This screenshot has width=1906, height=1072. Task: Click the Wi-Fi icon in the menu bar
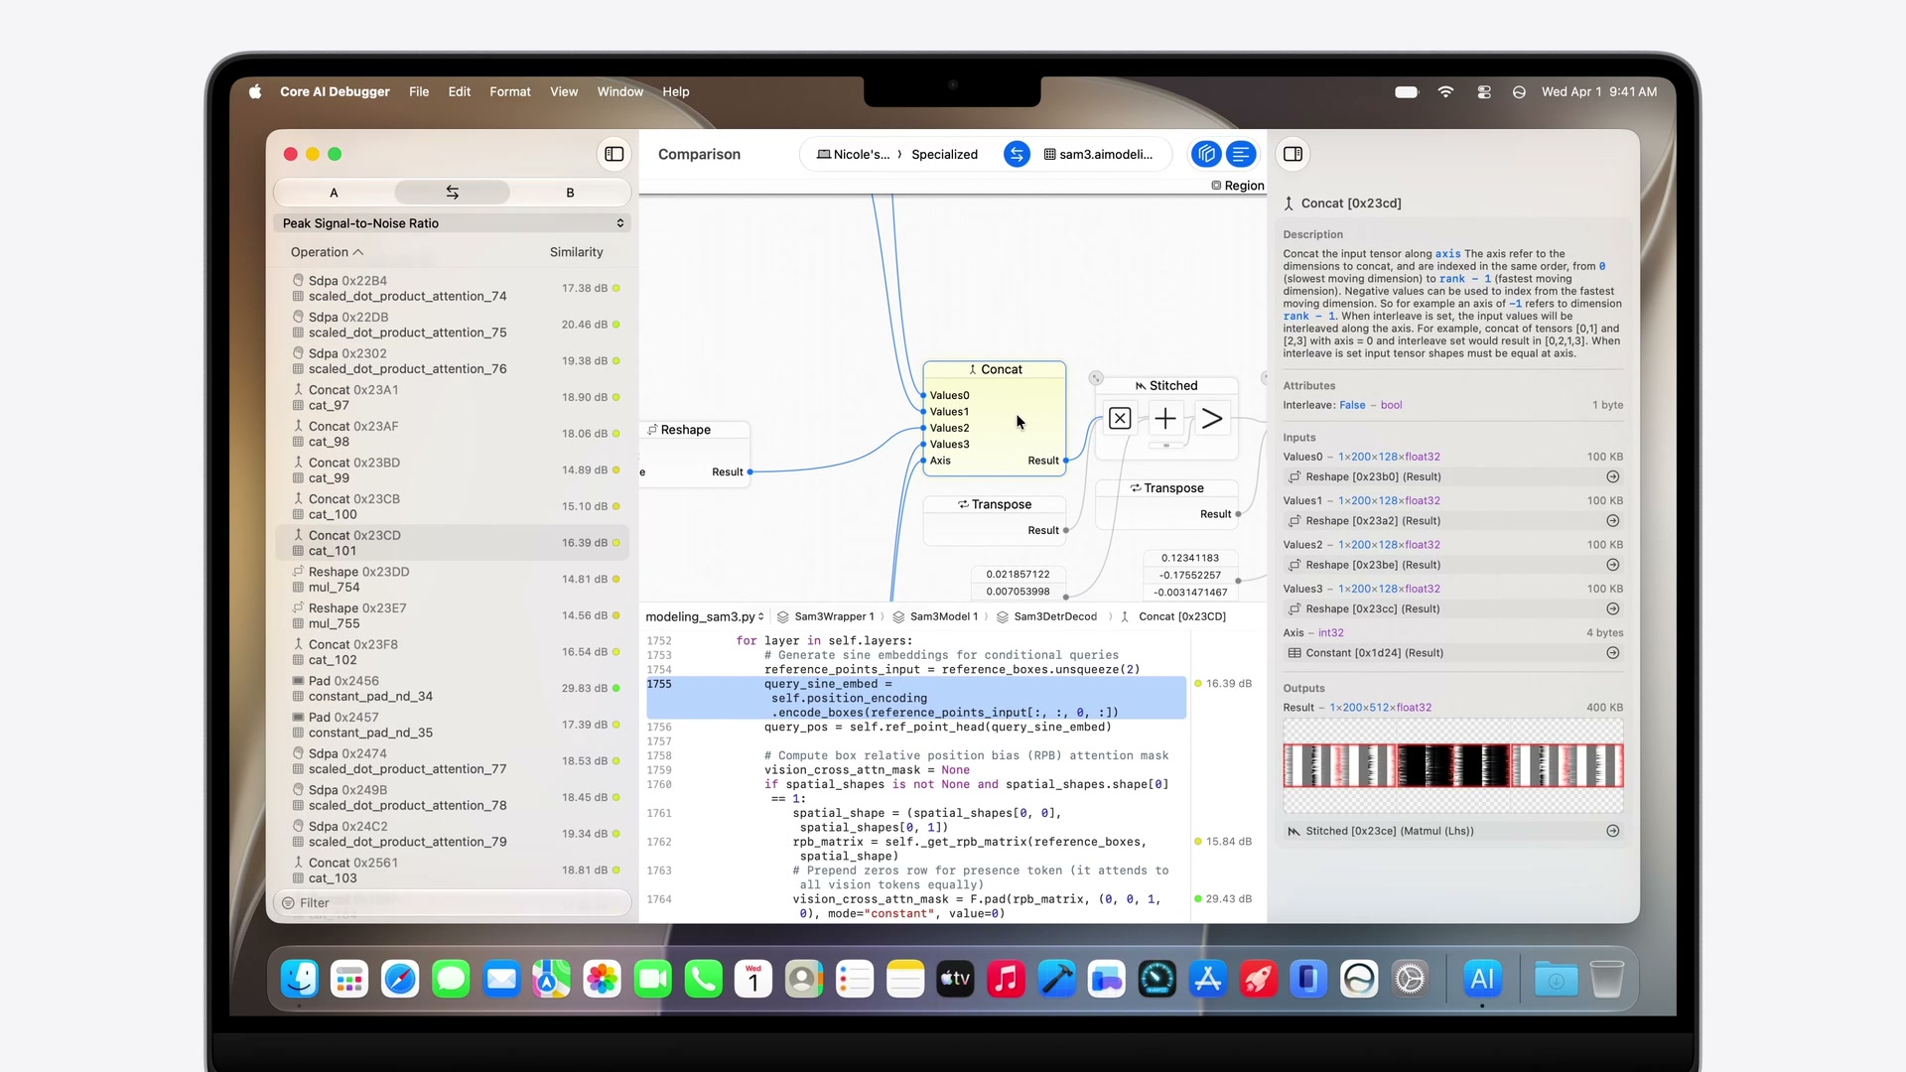pos(1445,92)
